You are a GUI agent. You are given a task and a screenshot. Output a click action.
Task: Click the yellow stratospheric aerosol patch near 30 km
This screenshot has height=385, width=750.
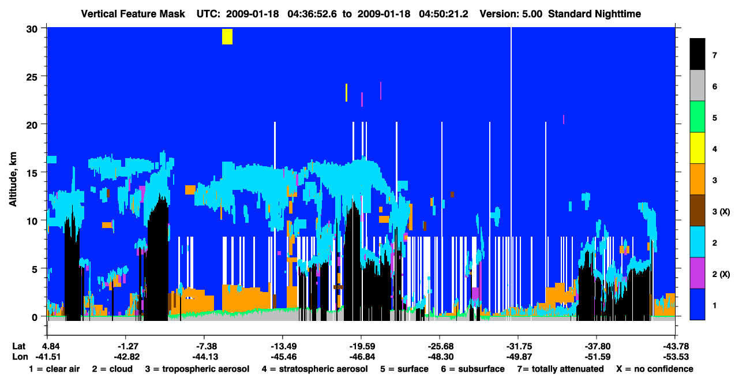click(227, 36)
